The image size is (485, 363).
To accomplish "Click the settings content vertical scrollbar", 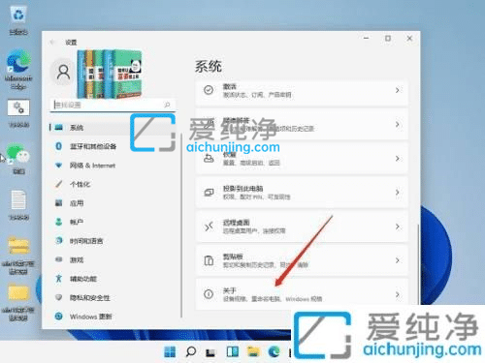I will (418, 264).
